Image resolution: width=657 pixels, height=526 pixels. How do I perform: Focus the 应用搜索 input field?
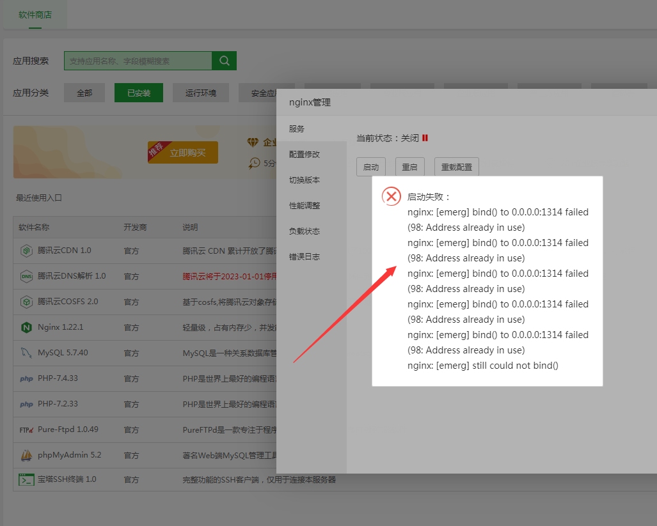(138, 61)
